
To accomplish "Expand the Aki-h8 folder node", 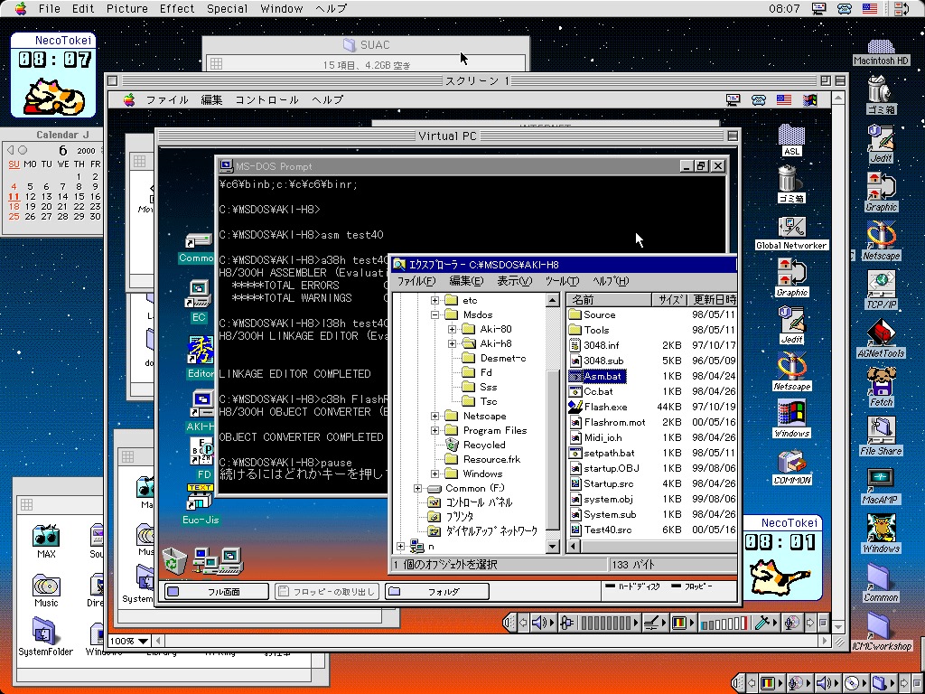I will pyautogui.click(x=452, y=343).
